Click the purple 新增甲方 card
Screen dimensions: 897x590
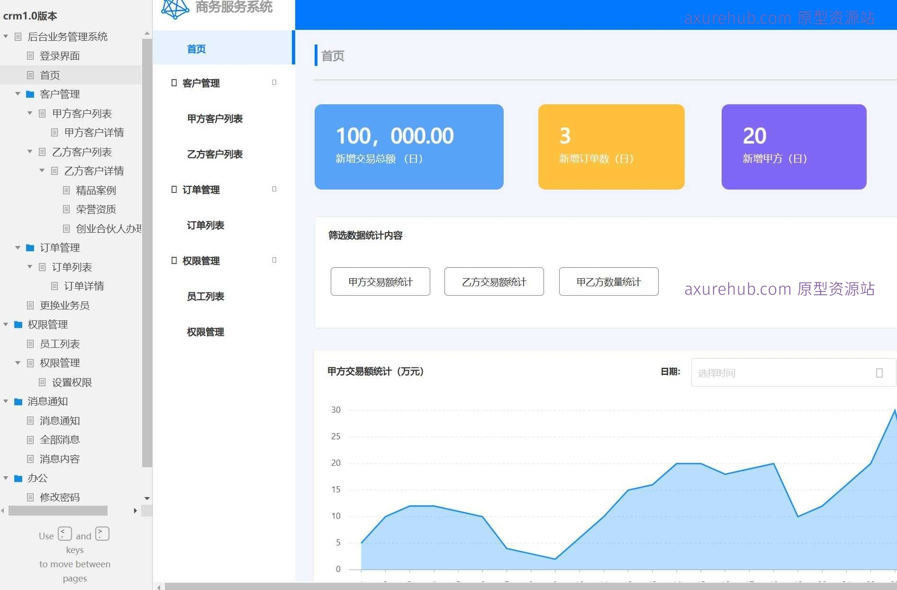[794, 147]
